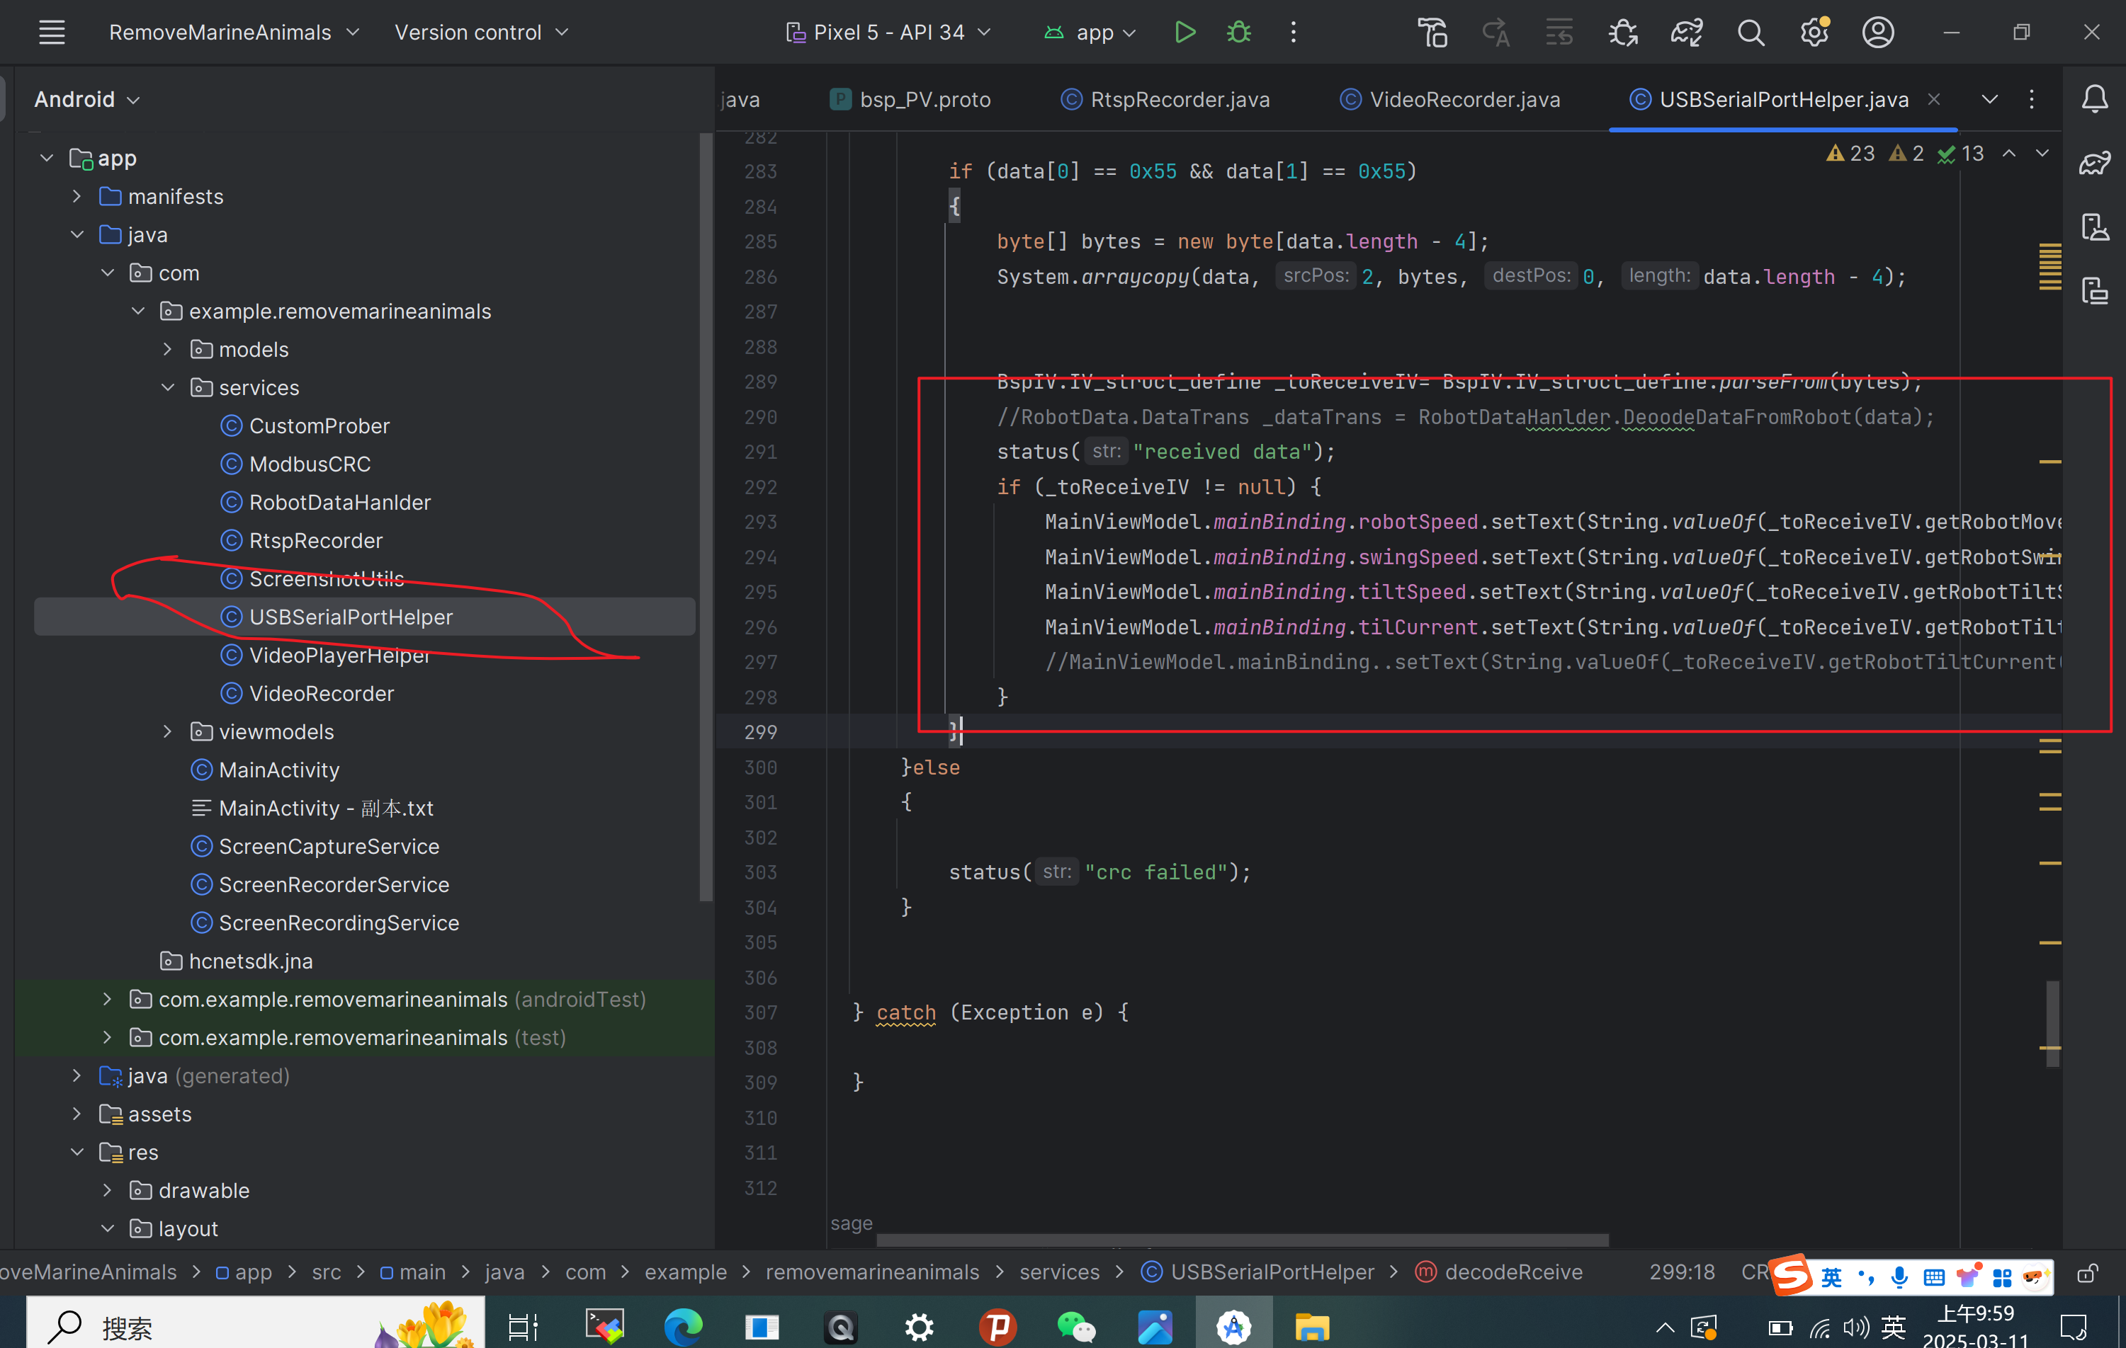The image size is (2126, 1348).
Task: Close the USBSerialPortHelper.java tab
Action: [x=1933, y=99]
